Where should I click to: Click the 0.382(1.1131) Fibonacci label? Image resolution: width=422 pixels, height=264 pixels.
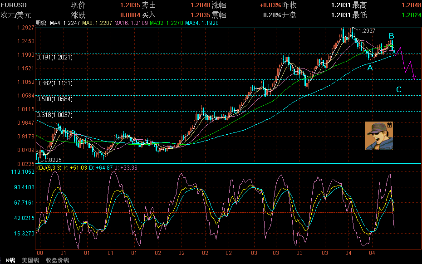[54, 83]
